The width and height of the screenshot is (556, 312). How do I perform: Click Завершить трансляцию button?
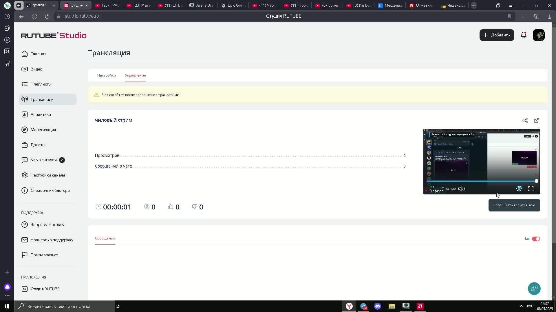pyautogui.click(x=514, y=205)
